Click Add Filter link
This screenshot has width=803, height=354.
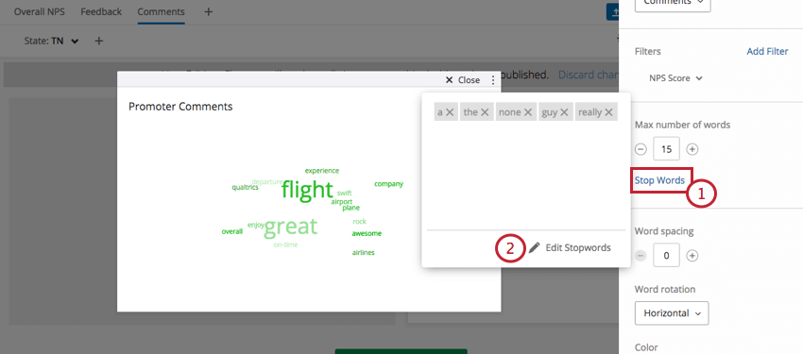(767, 51)
